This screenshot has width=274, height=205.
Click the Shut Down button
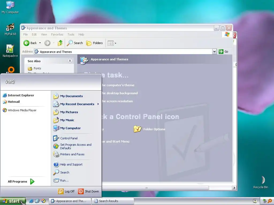(88, 191)
